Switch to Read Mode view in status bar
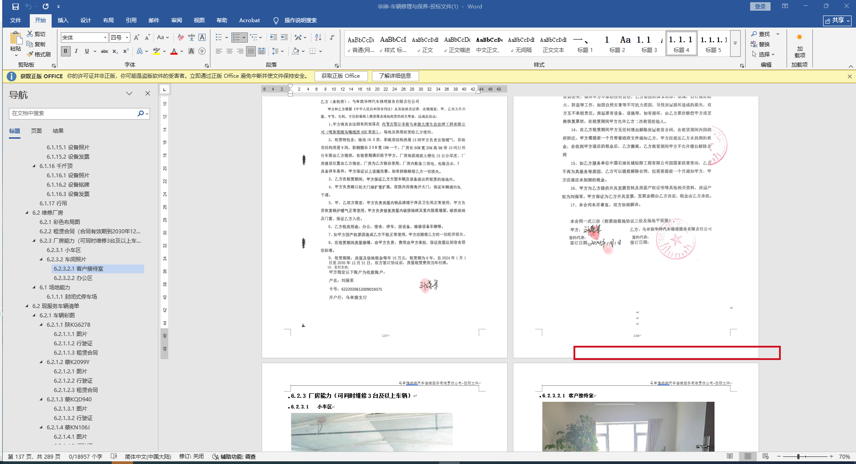Screen dimensions: 856x464 tap(730, 456)
